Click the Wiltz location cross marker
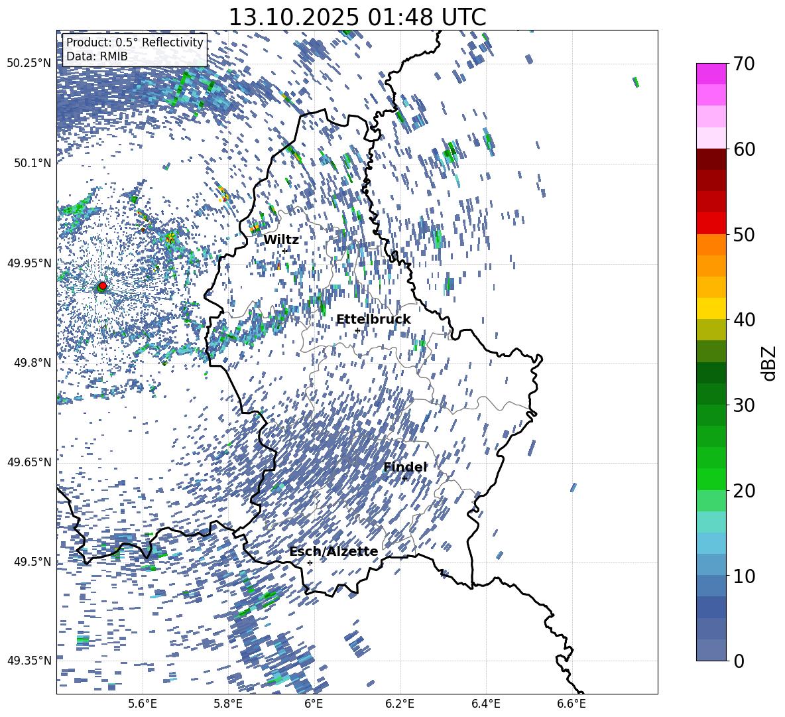This screenshot has width=785, height=717. [285, 251]
